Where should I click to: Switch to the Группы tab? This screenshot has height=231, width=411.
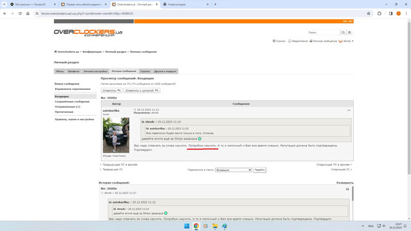145,71
